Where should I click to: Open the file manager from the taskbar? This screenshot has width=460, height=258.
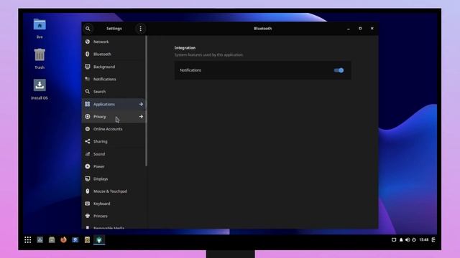tap(52, 240)
